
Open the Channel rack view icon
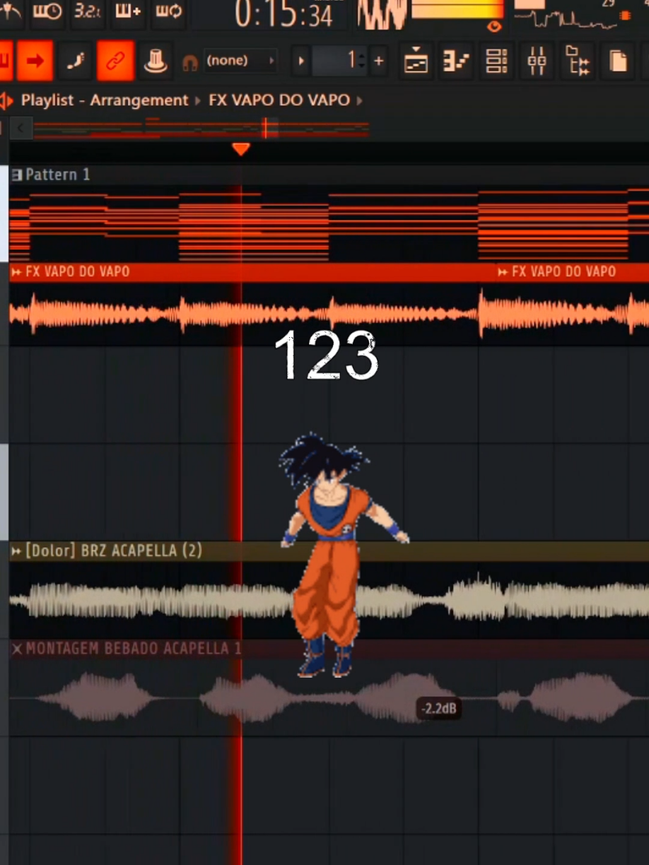(x=497, y=61)
